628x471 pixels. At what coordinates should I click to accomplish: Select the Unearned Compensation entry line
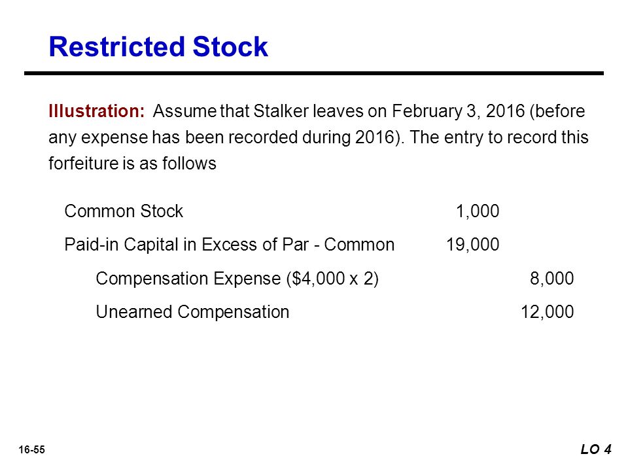point(192,312)
